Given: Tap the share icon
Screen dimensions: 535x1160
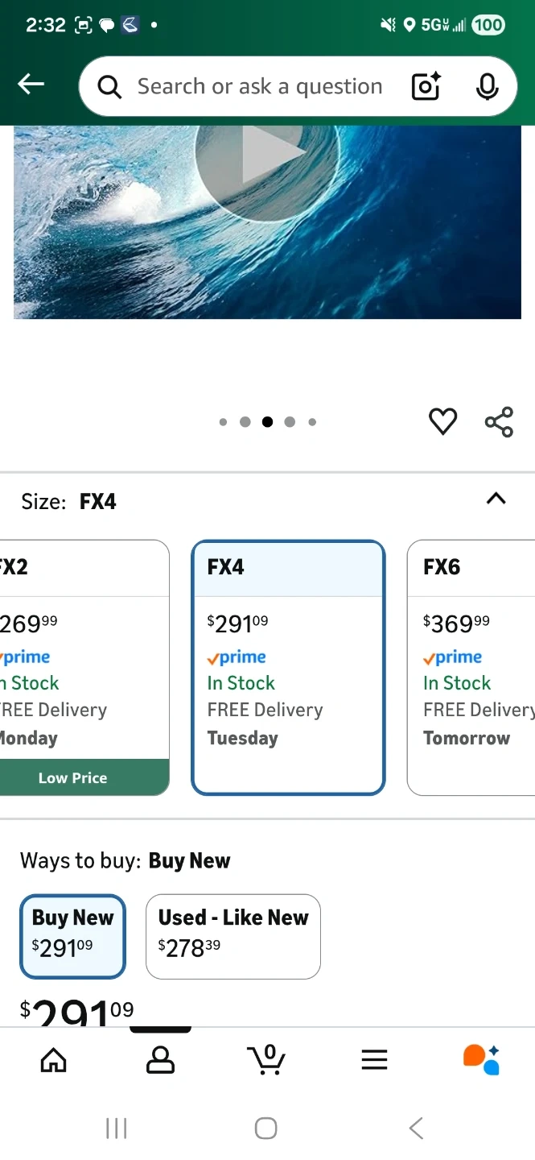Looking at the screenshot, I should coord(499,421).
